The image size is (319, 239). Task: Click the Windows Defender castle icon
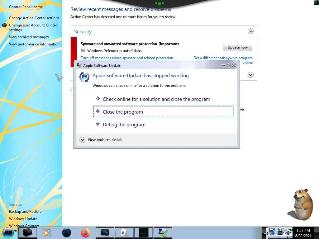(x=83, y=50)
